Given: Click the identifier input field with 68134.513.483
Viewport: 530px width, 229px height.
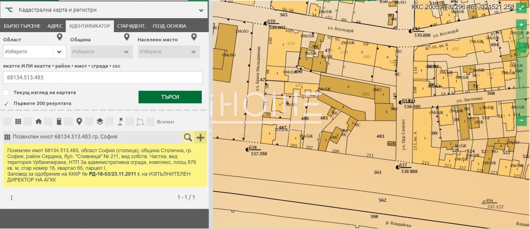Looking at the screenshot, I should pyautogui.click(x=103, y=77).
